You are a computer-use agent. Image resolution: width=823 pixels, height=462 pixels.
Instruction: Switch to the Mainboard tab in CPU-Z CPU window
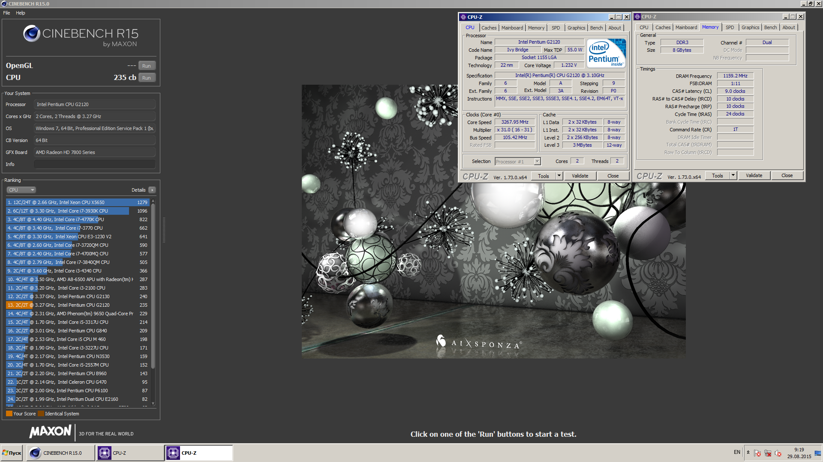(512, 28)
